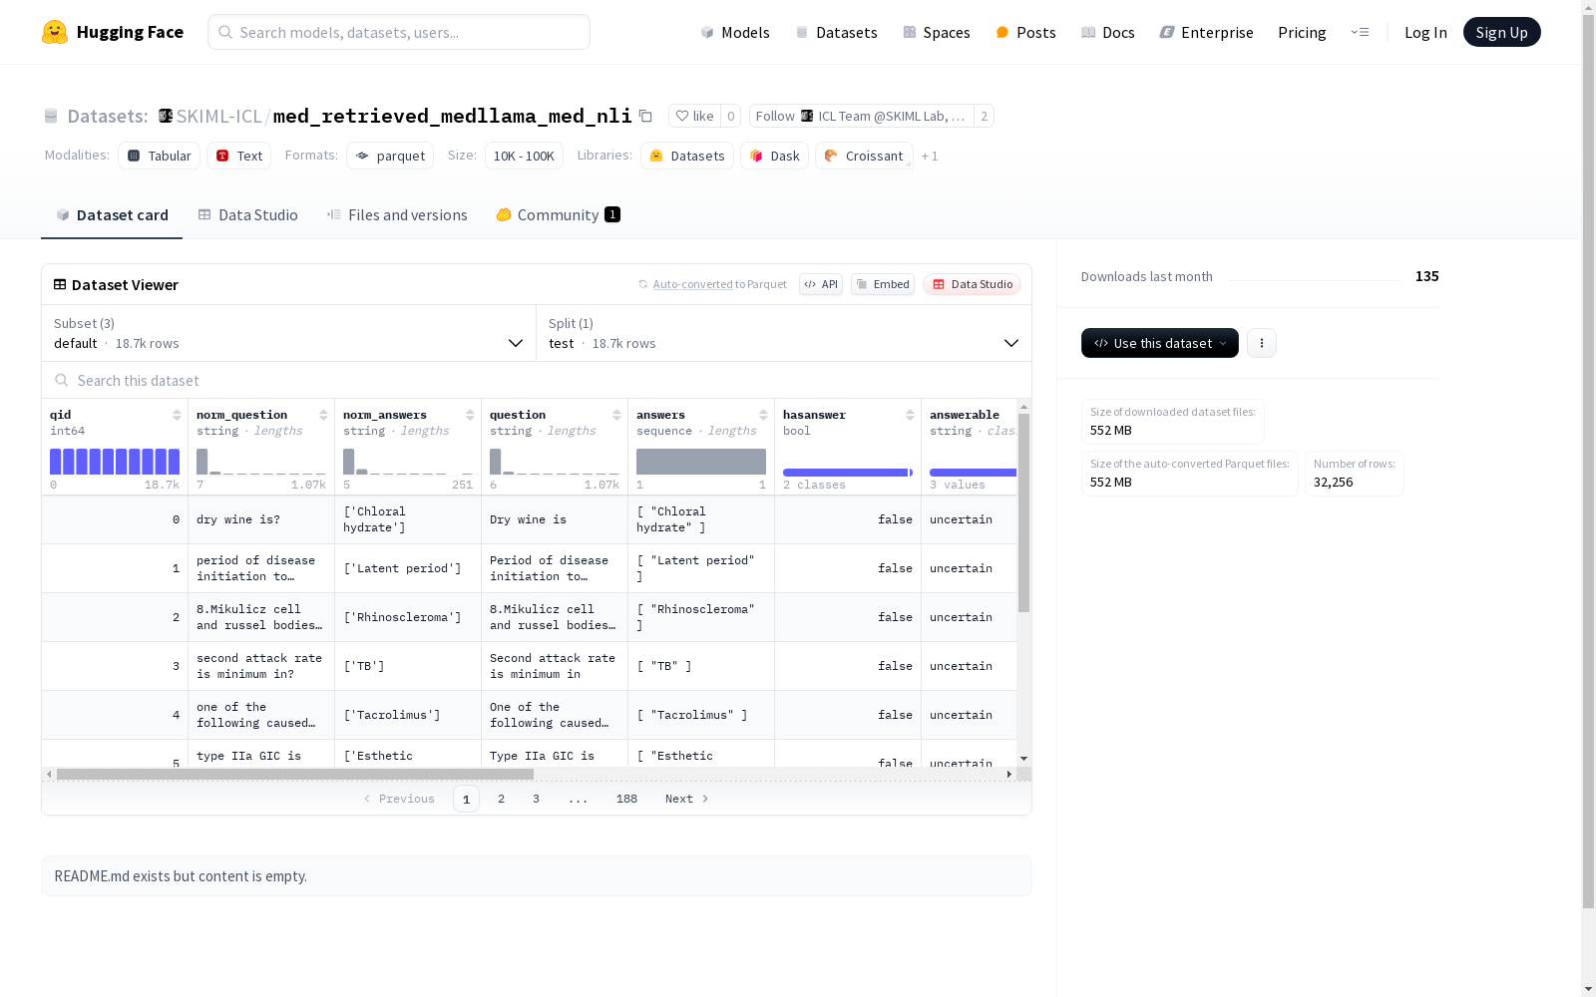The width and height of the screenshot is (1596, 997).
Task: Go to page 2 of results
Action: point(501,799)
